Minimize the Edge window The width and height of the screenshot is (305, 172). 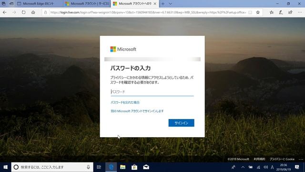[x=277, y=4]
